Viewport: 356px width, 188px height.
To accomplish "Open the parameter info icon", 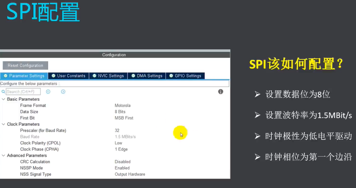I will tap(221, 92).
